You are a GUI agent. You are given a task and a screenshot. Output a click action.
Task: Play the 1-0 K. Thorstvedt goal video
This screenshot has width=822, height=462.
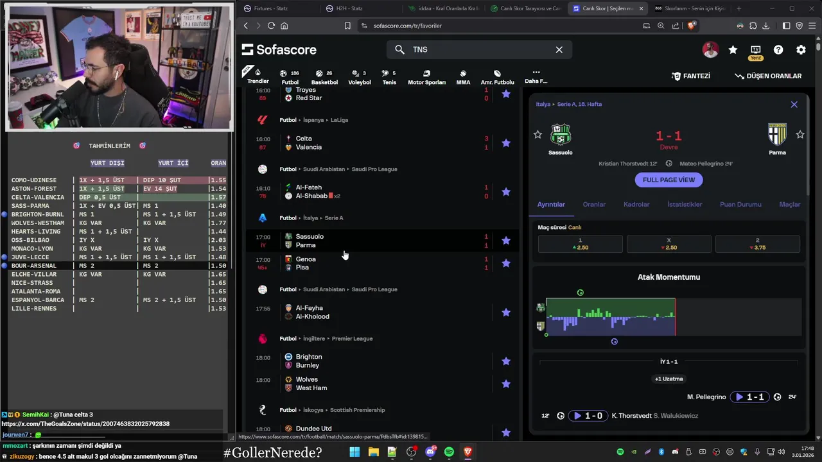(588, 416)
